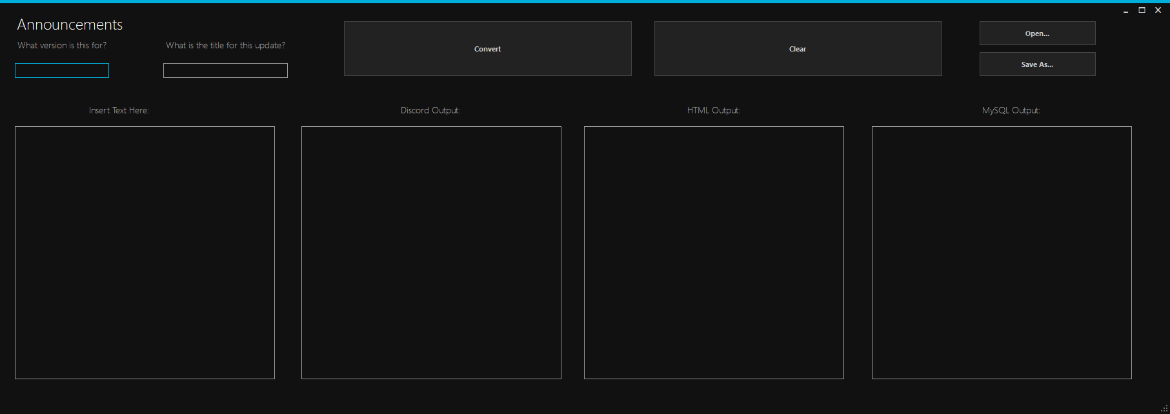Choose Save As... button
This screenshot has height=414, width=1170.
(1037, 64)
